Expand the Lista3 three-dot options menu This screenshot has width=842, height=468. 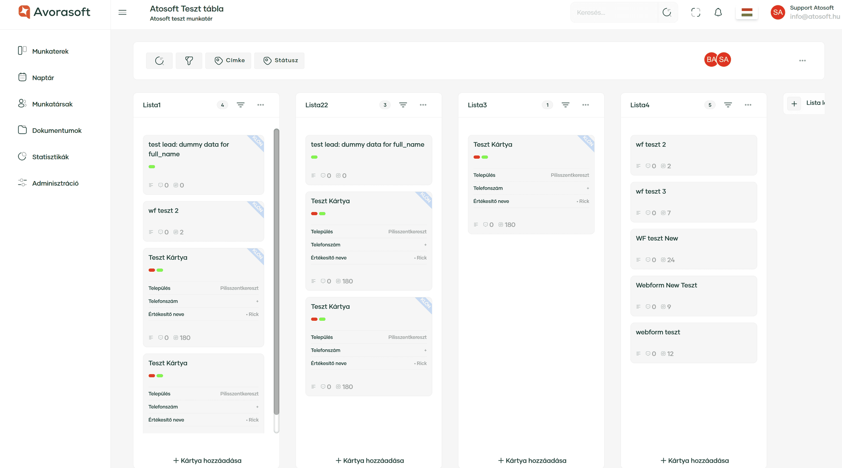pos(585,105)
